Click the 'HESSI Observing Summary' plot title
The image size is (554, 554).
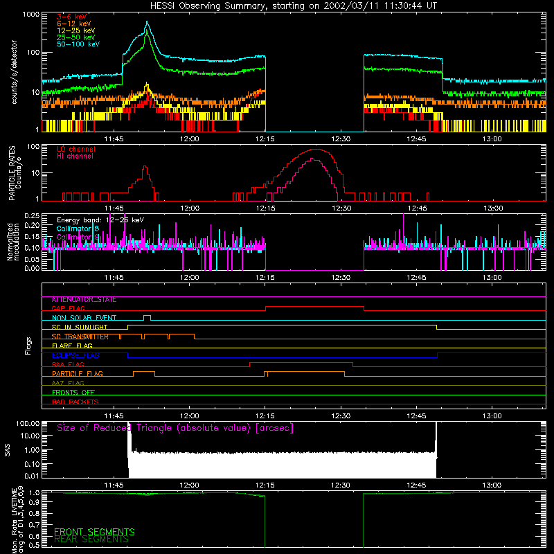click(293, 6)
